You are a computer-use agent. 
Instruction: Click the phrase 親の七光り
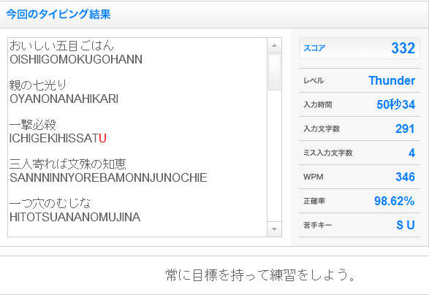(x=38, y=85)
